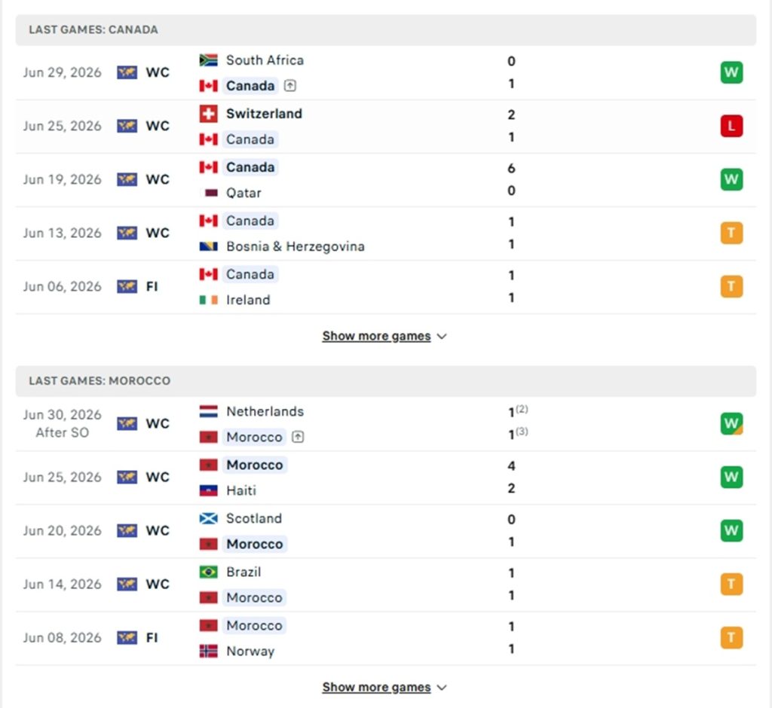The width and height of the screenshot is (772, 708).
Task: Open the Jun 25, 2026 Morocco-Haiti match row
Action: tap(386, 478)
